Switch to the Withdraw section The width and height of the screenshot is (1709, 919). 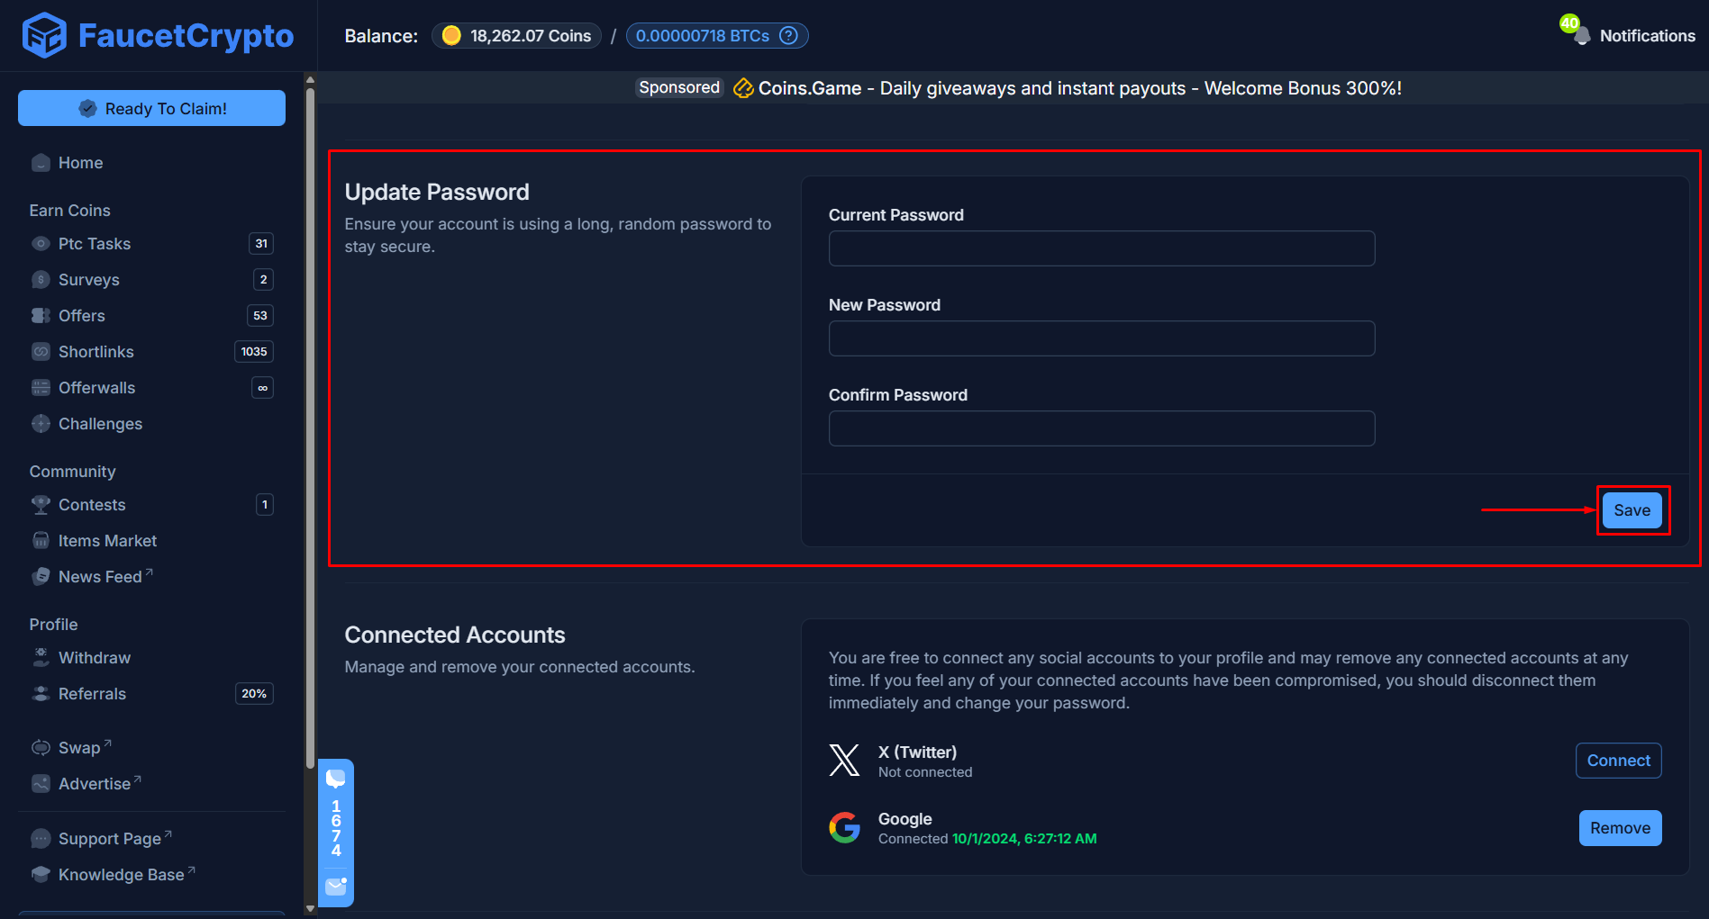click(95, 657)
